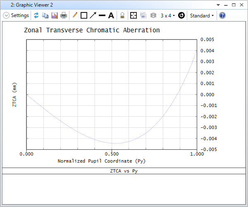Viewport: 248px width, 207px height.
Task: Toggle the window lock icon
Action: pyautogui.click(x=122, y=15)
